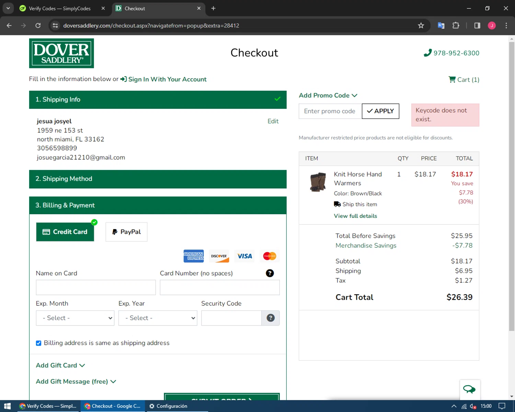Viewport: 515px width, 412px height.
Task: Open the tab search dropdown arrow
Action: (8, 8)
